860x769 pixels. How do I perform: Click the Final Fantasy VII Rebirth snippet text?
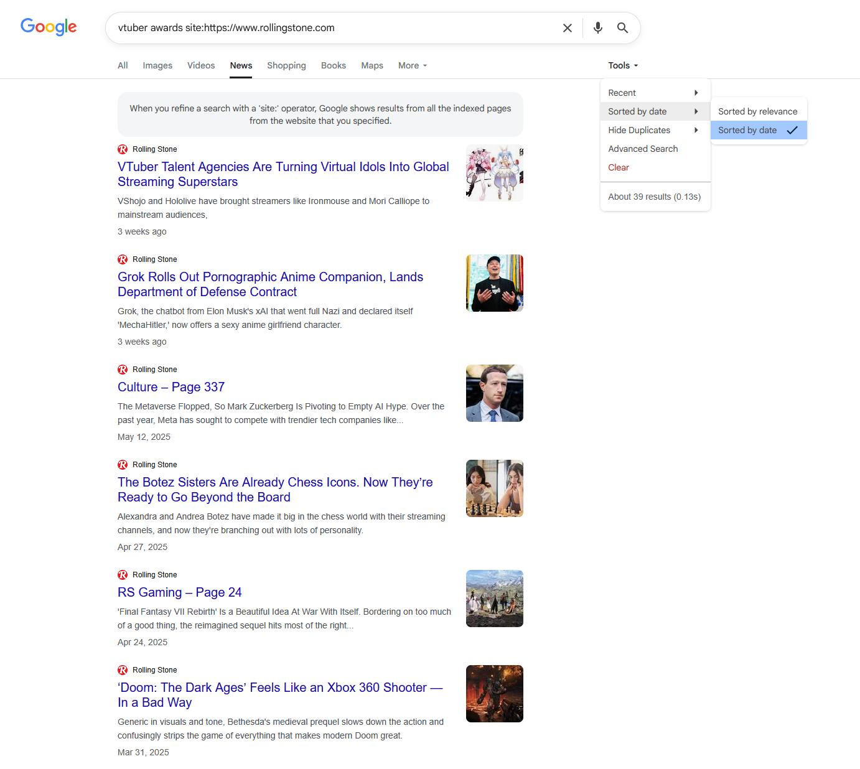[x=284, y=618]
